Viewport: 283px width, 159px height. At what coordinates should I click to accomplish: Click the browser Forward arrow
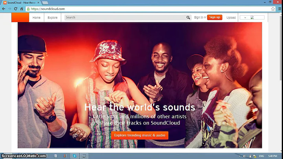pyautogui.click(x=9, y=9)
